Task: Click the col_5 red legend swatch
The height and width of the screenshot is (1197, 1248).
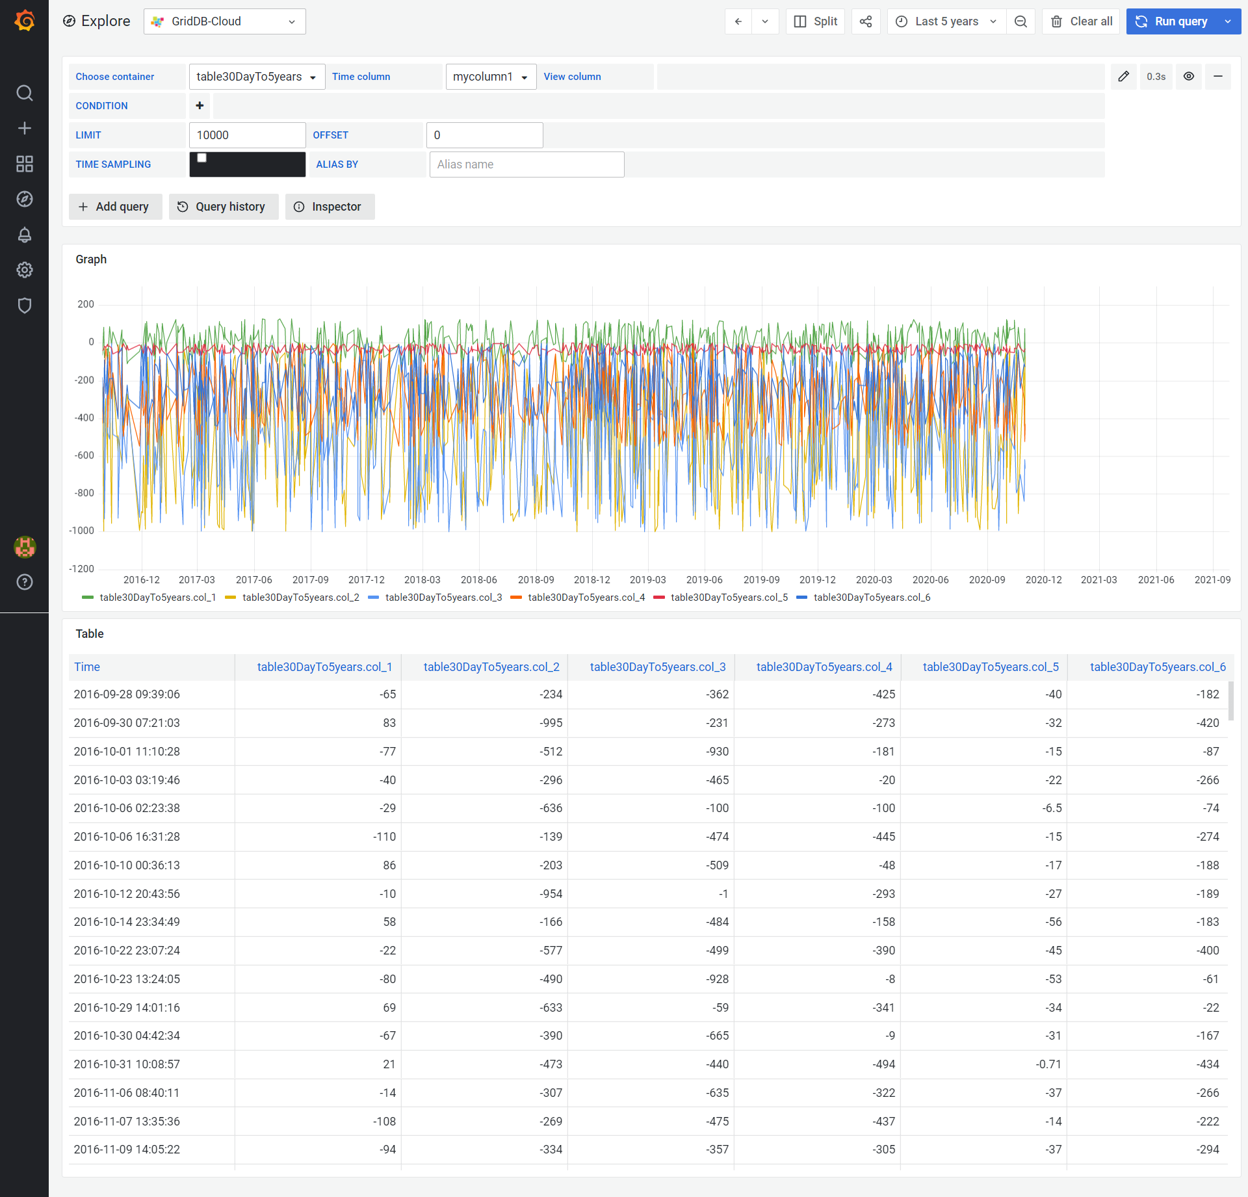Action: point(659,598)
